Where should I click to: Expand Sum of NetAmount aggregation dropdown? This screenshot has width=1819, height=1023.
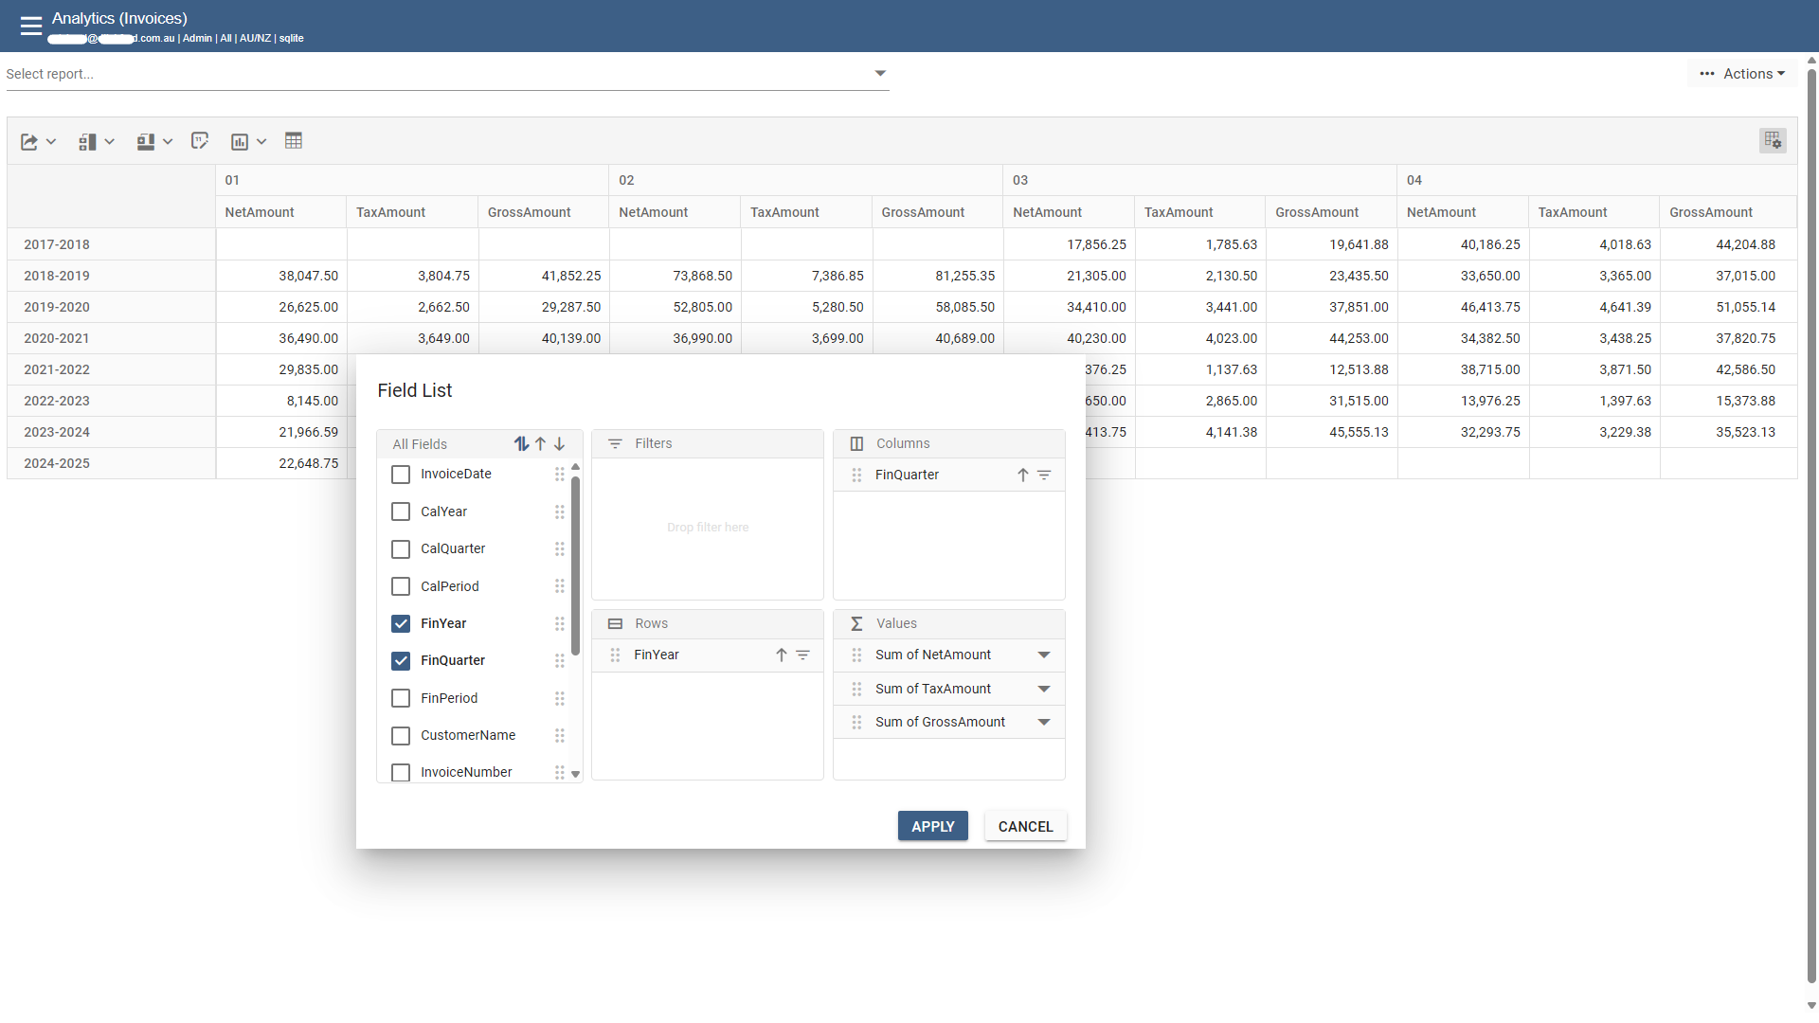point(1044,655)
